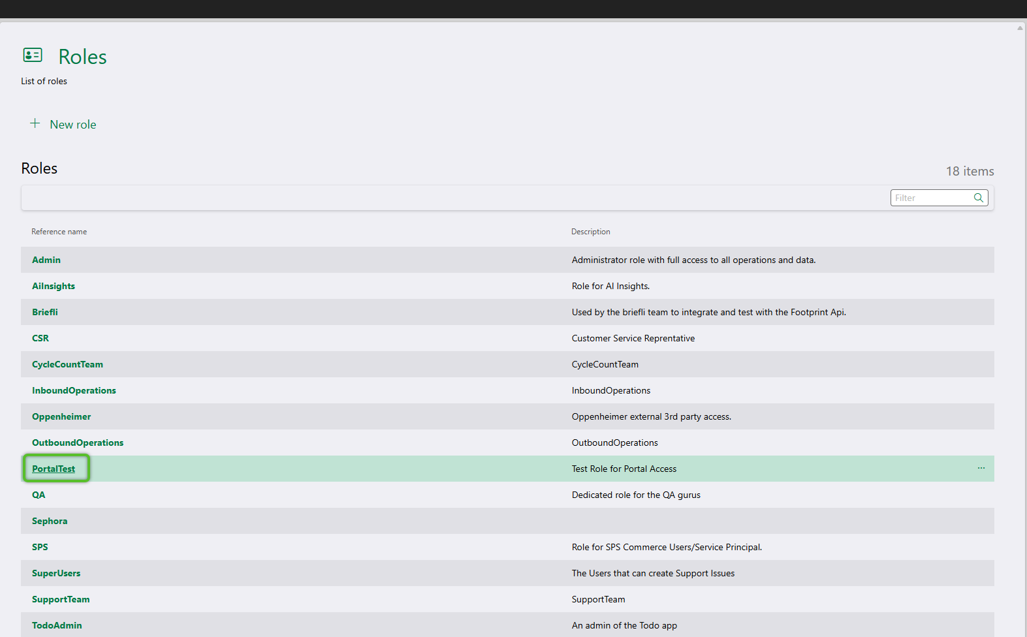
Task: Open the SuperUsers role
Action: [56, 573]
